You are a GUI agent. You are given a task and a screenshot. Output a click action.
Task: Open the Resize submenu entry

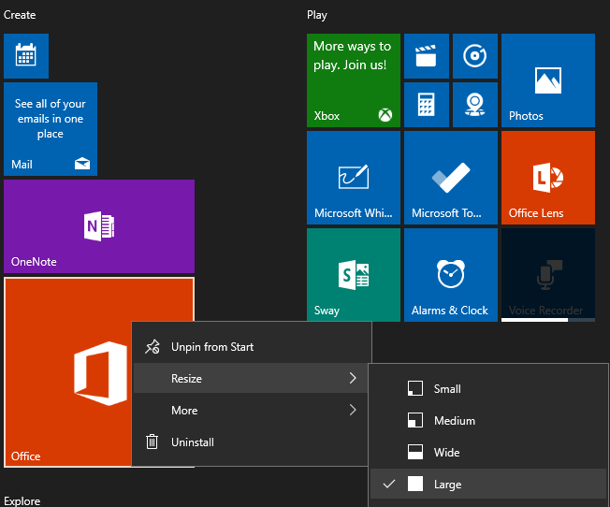point(251,378)
